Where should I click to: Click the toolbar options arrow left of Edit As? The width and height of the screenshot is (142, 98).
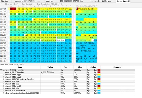pos(1,4)
